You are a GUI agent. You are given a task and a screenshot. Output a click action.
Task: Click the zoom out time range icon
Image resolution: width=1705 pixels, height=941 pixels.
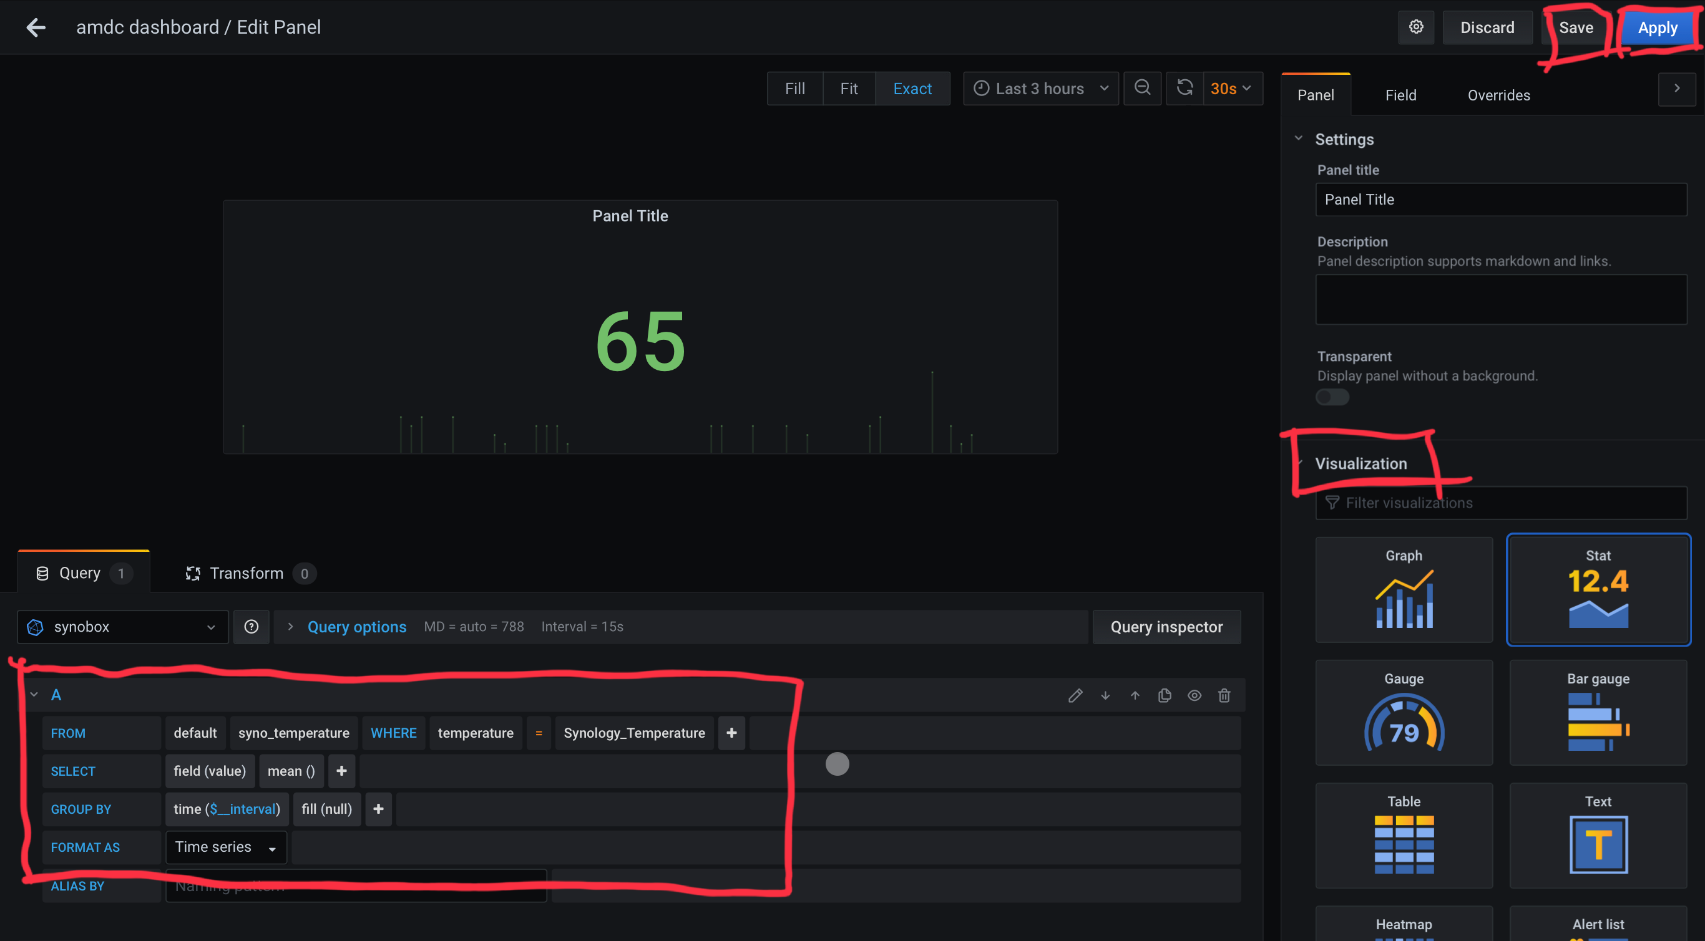coord(1143,88)
